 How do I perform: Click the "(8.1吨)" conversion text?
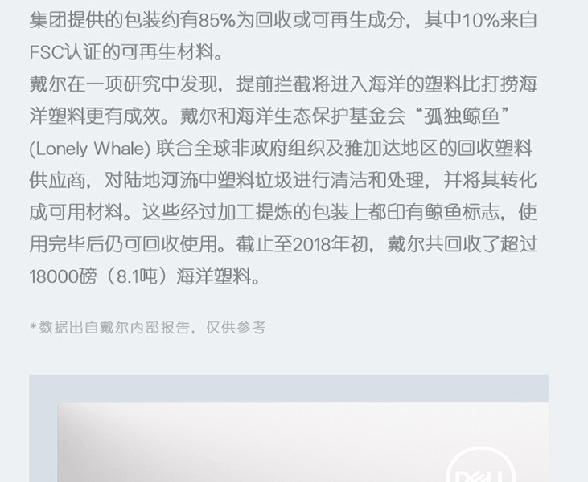[137, 276]
